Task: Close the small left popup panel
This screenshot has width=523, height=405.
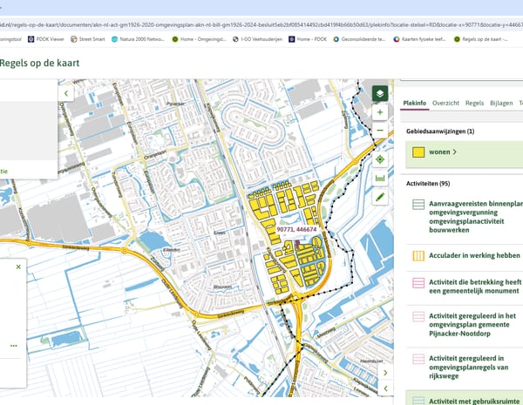Action: pyautogui.click(x=18, y=267)
